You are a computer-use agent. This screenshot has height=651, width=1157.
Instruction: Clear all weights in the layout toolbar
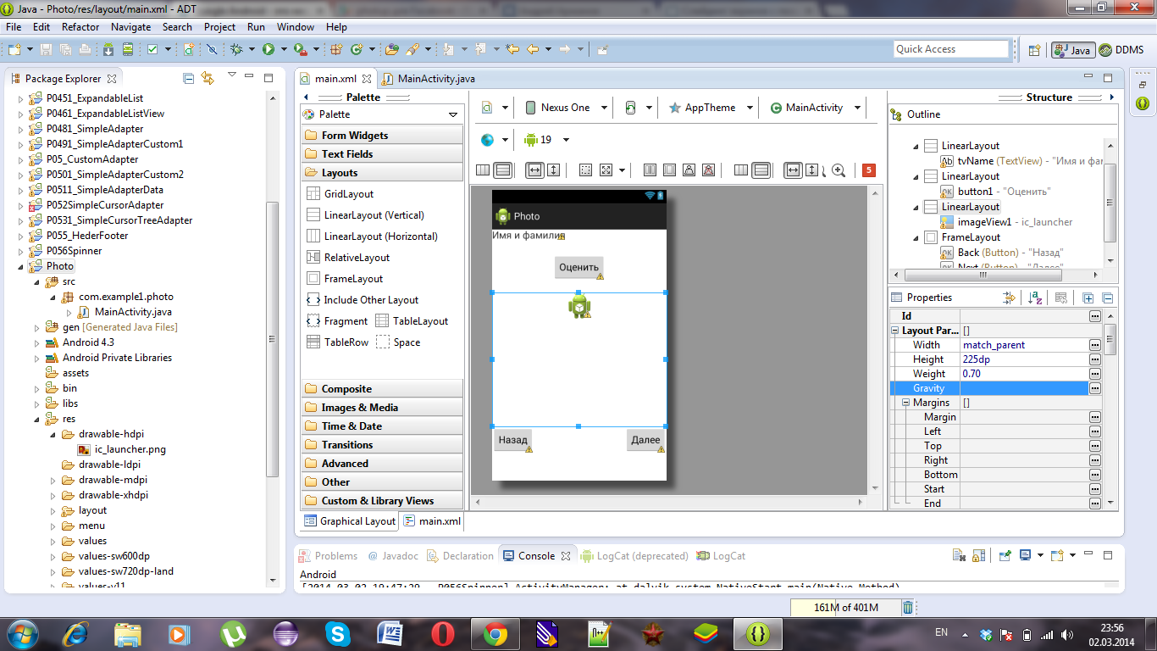(x=709, y=170)
